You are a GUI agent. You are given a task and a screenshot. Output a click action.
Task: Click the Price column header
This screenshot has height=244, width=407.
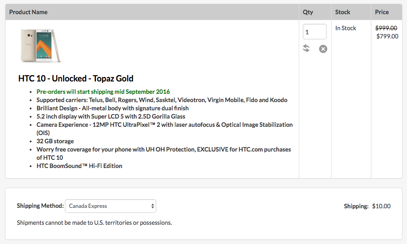point(382,12)
